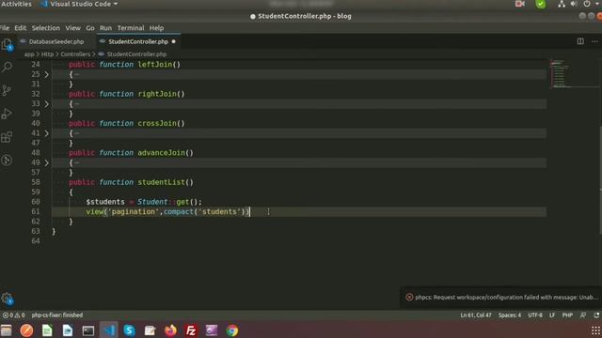Open the Terminal menu
602x338 pixels.
[131, 28]
